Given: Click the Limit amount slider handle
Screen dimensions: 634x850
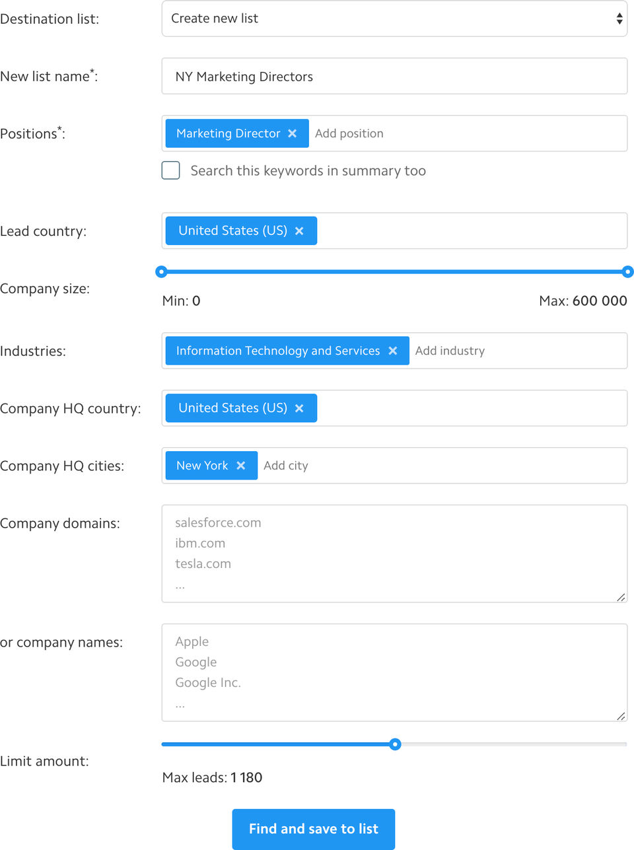Looking at the screenshot, I should tap(395, 744).
